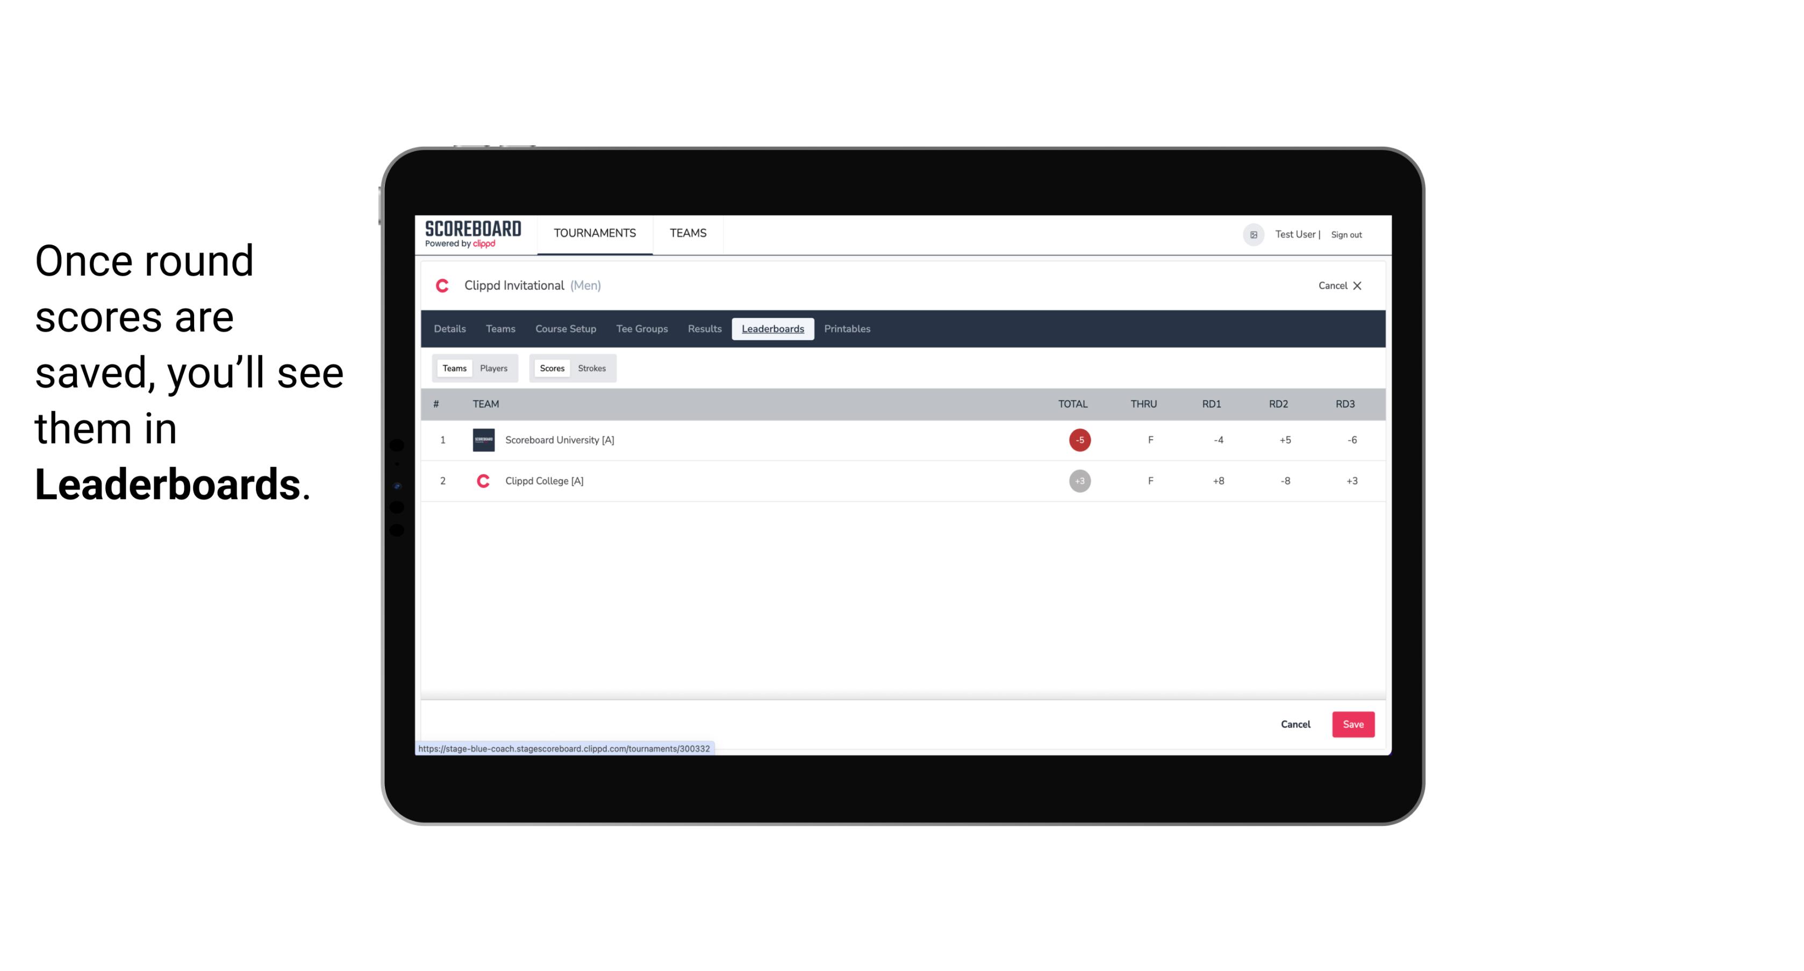Select the Teams tab in leaderboard
Image resolution: width=1804 pixels, height=971 pixels.
453,368
